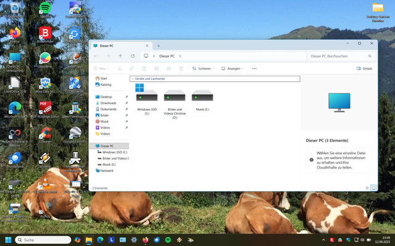Open Settings gear on taskbar
The image size is (395, 246).
click(x=134, y=240)
